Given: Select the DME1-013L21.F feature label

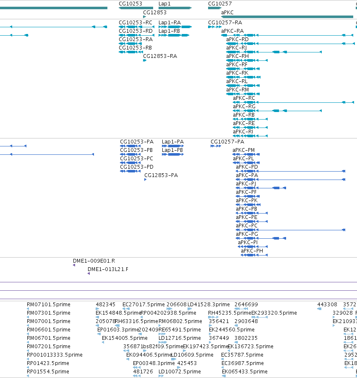Looking at the screenshot, I should 108,269.
